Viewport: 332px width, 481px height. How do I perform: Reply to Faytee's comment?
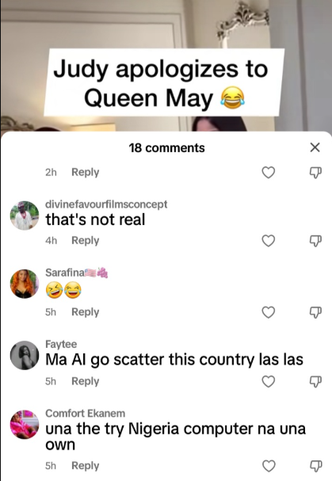[x=86, y=381]
